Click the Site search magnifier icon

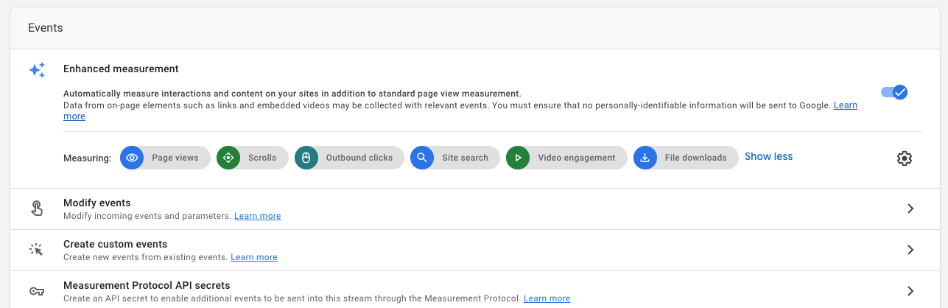(422, 158)
